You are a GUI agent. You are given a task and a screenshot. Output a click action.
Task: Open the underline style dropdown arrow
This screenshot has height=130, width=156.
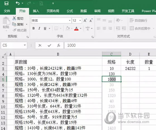tap(49, 29)
